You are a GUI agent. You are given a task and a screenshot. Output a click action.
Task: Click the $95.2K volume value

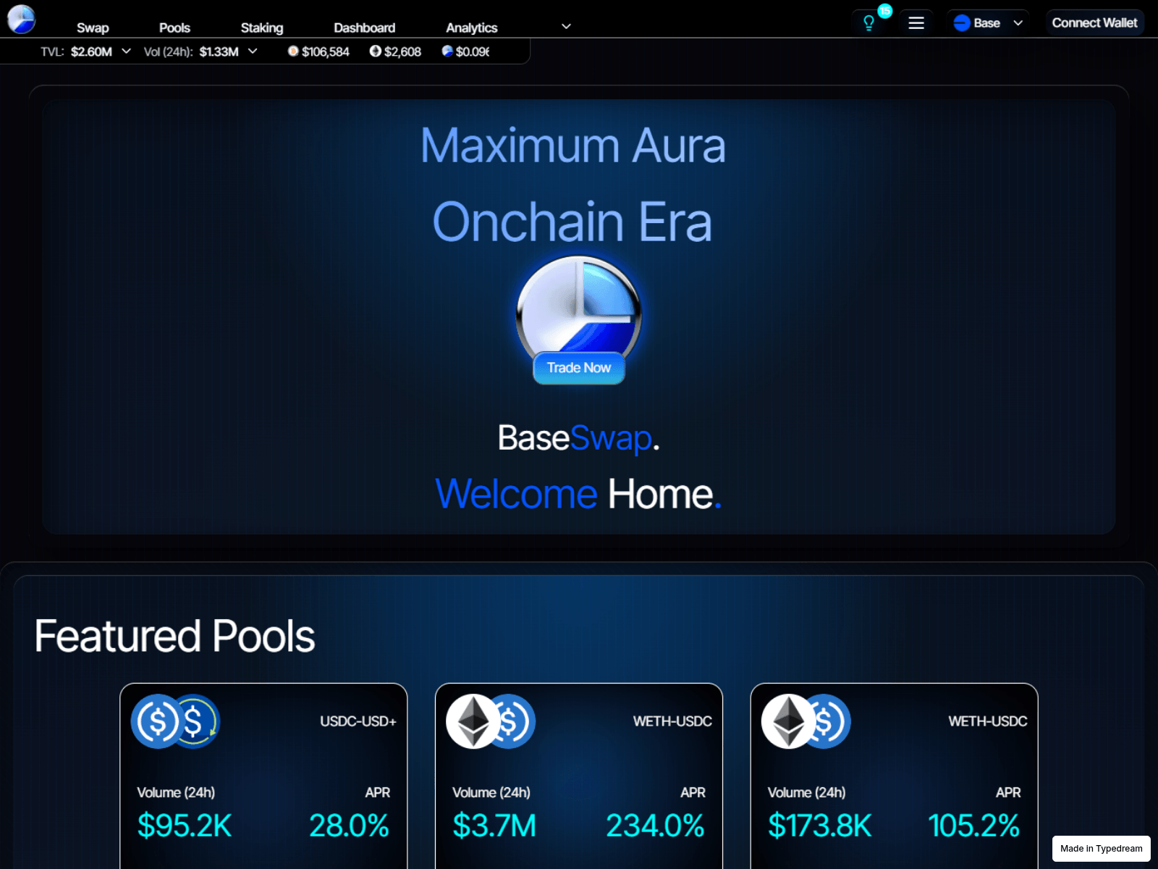pyautogui.click(x=185, y=826)
